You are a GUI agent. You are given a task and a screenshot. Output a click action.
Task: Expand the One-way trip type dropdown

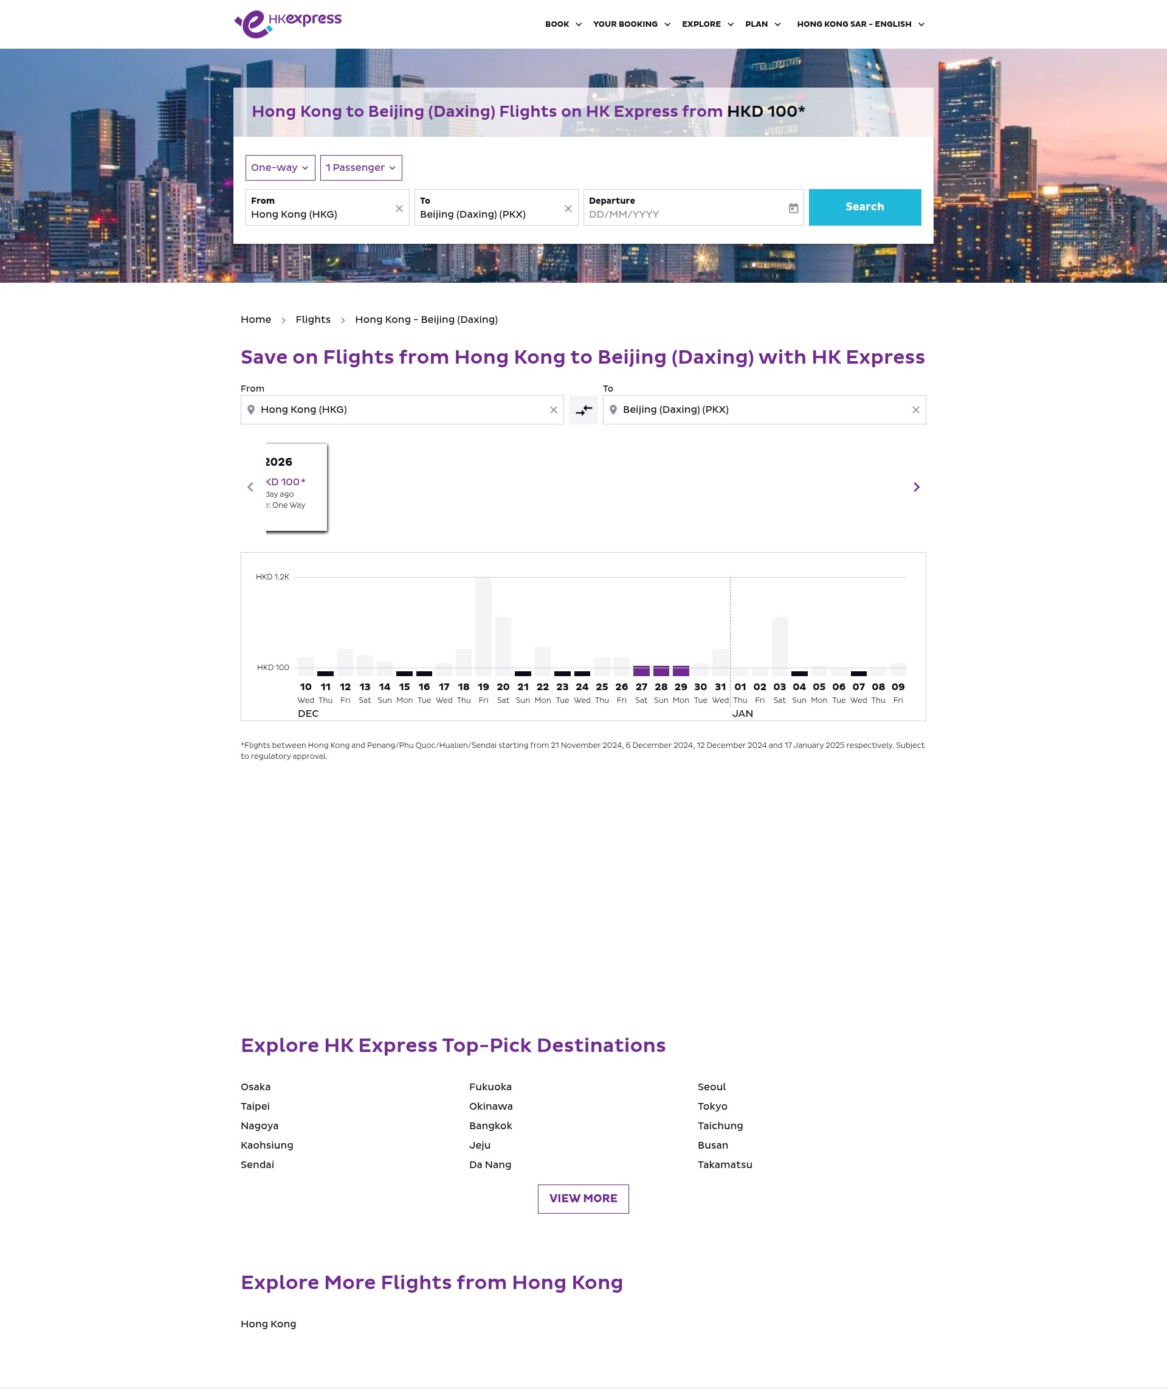click(x=280, y=167)
